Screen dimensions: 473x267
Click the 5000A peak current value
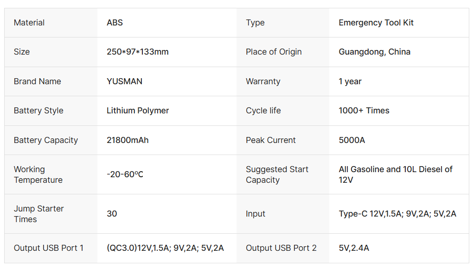point(352,140)
